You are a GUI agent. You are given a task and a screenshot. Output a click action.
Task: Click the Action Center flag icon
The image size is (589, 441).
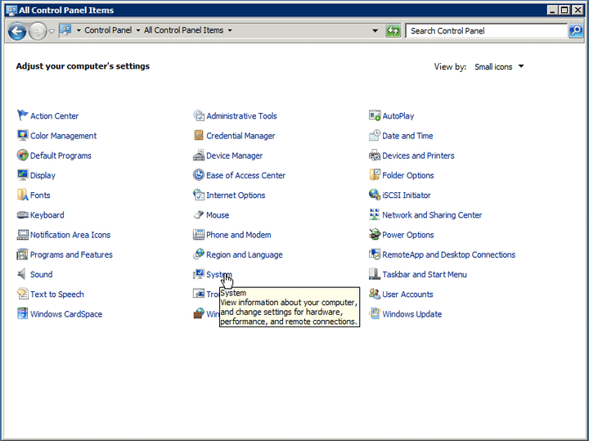tap(23, 116)
